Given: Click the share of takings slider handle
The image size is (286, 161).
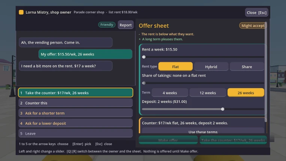Looking at the screenshot, I should [144, 83].
